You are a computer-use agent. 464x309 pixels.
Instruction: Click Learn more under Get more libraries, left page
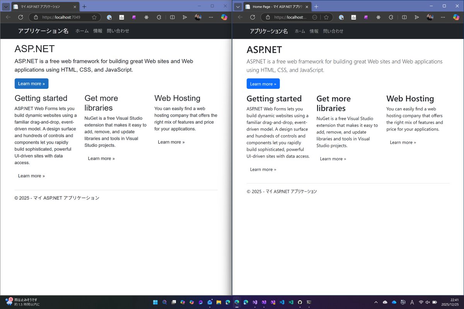point(101,158)
